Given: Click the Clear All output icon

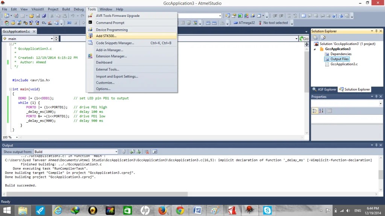Looking at the screenshot, I should (147, 151).
